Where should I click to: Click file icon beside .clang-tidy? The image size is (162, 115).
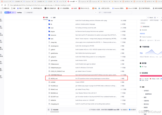(49, 42)
